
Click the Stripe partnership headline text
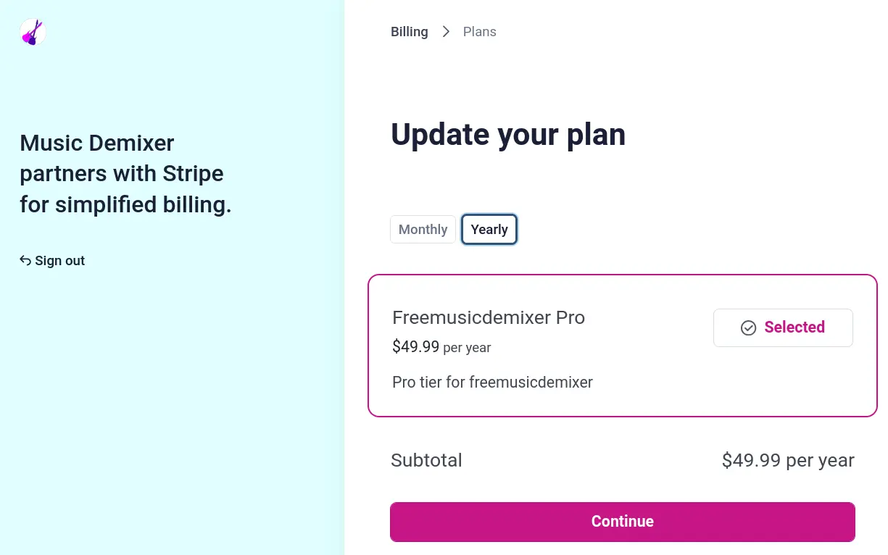pos(125,173)
